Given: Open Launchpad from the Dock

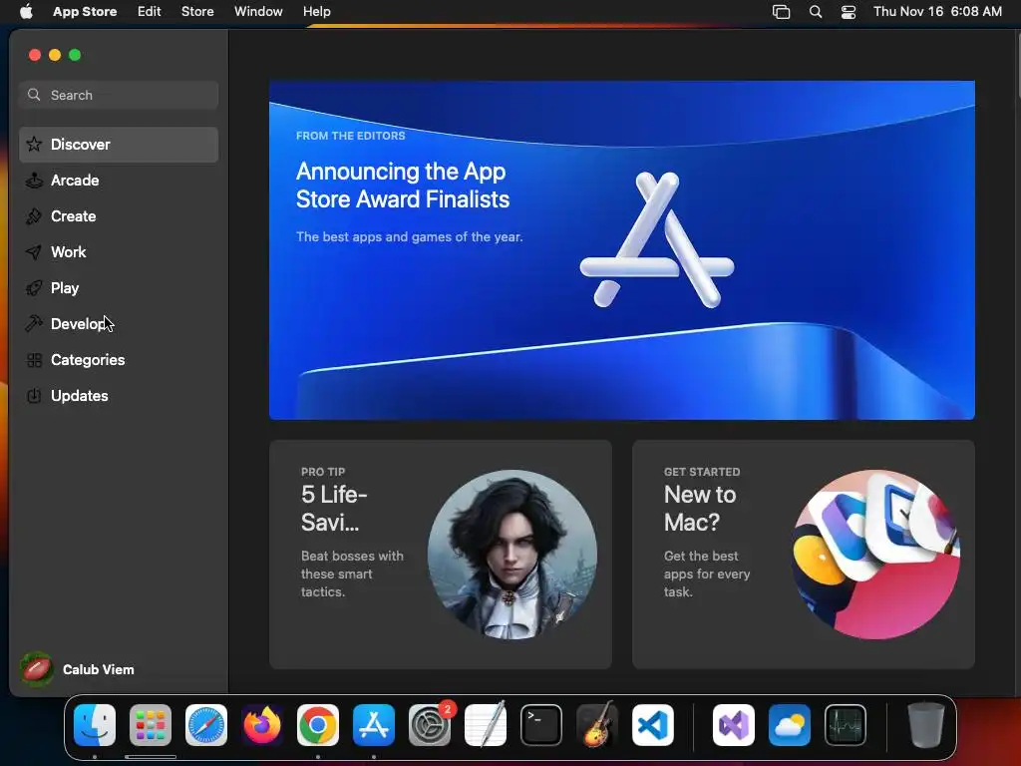Looking at the screenshot, I should 151,725.
